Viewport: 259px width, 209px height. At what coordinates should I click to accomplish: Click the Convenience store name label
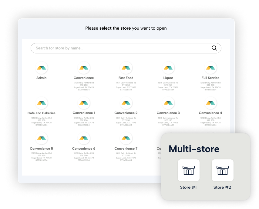[x=84, y=78]
